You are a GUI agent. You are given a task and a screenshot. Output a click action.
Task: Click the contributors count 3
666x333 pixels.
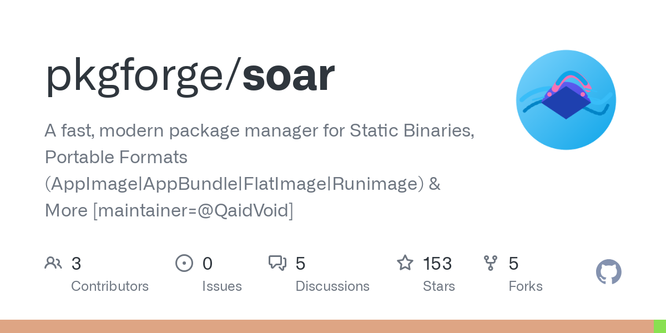(x=77, y=263)
